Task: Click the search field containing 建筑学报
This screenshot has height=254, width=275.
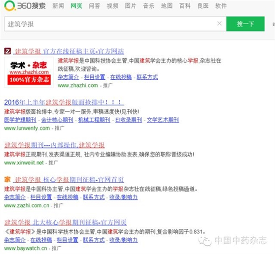Action: coord(115,24)
